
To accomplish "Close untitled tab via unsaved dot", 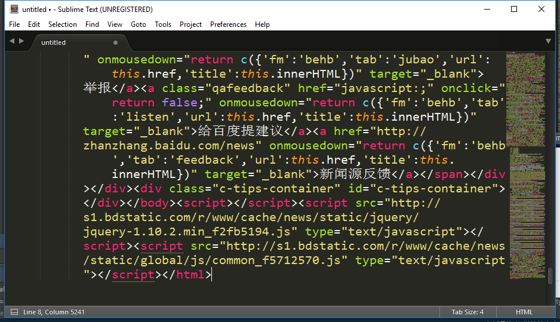I will click(x=115, y=42).
